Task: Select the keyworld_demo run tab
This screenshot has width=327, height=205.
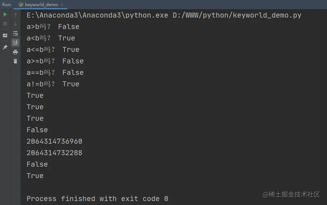Action: point(40,4)
